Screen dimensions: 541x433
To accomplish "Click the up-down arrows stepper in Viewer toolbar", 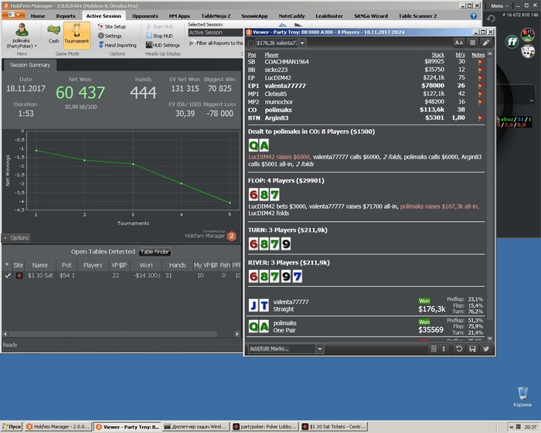I will 444,349.
